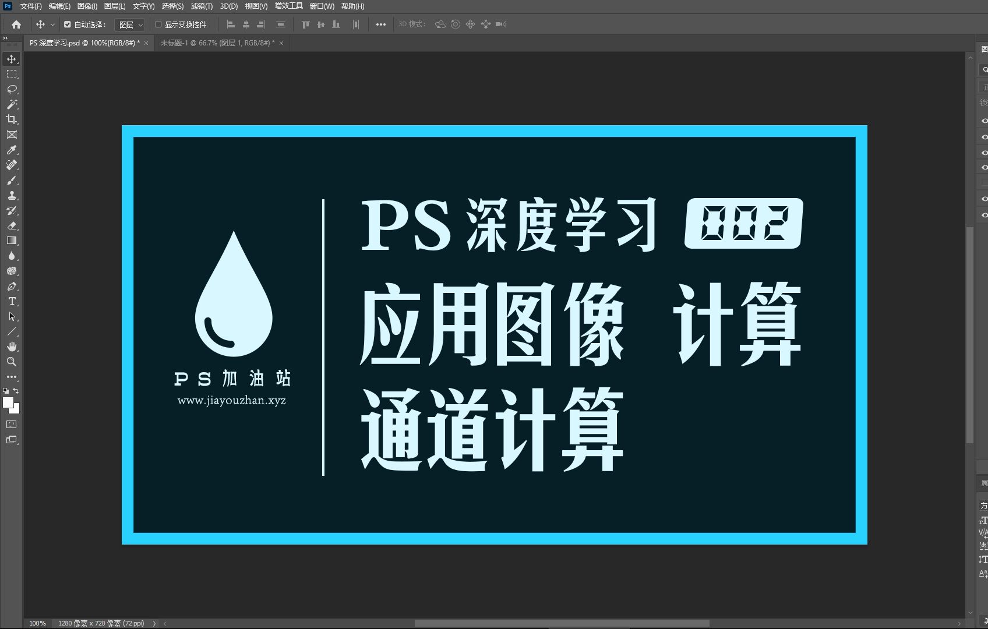Viewport: 988px width, 629px height.
Task: Select the Brush tool
Action: [12, 181]
